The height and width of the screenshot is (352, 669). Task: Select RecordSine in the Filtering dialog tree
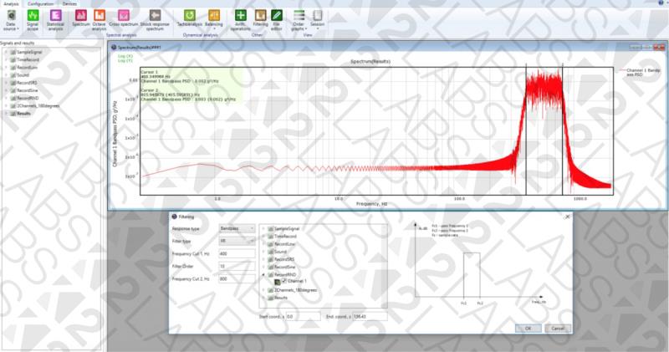click(x=284, y=267)
